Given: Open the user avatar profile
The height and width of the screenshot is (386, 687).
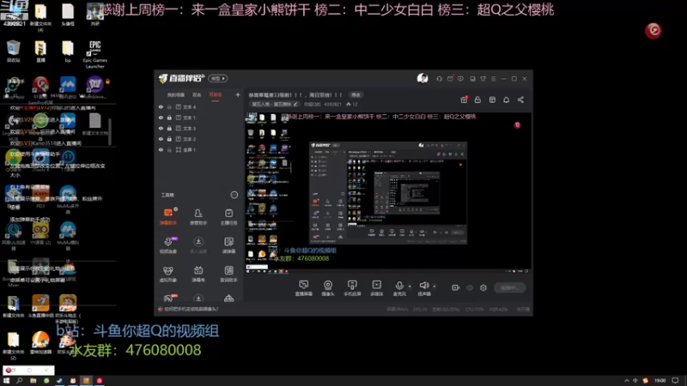Looking at the screenshot, I should click(x=423, y=78).
